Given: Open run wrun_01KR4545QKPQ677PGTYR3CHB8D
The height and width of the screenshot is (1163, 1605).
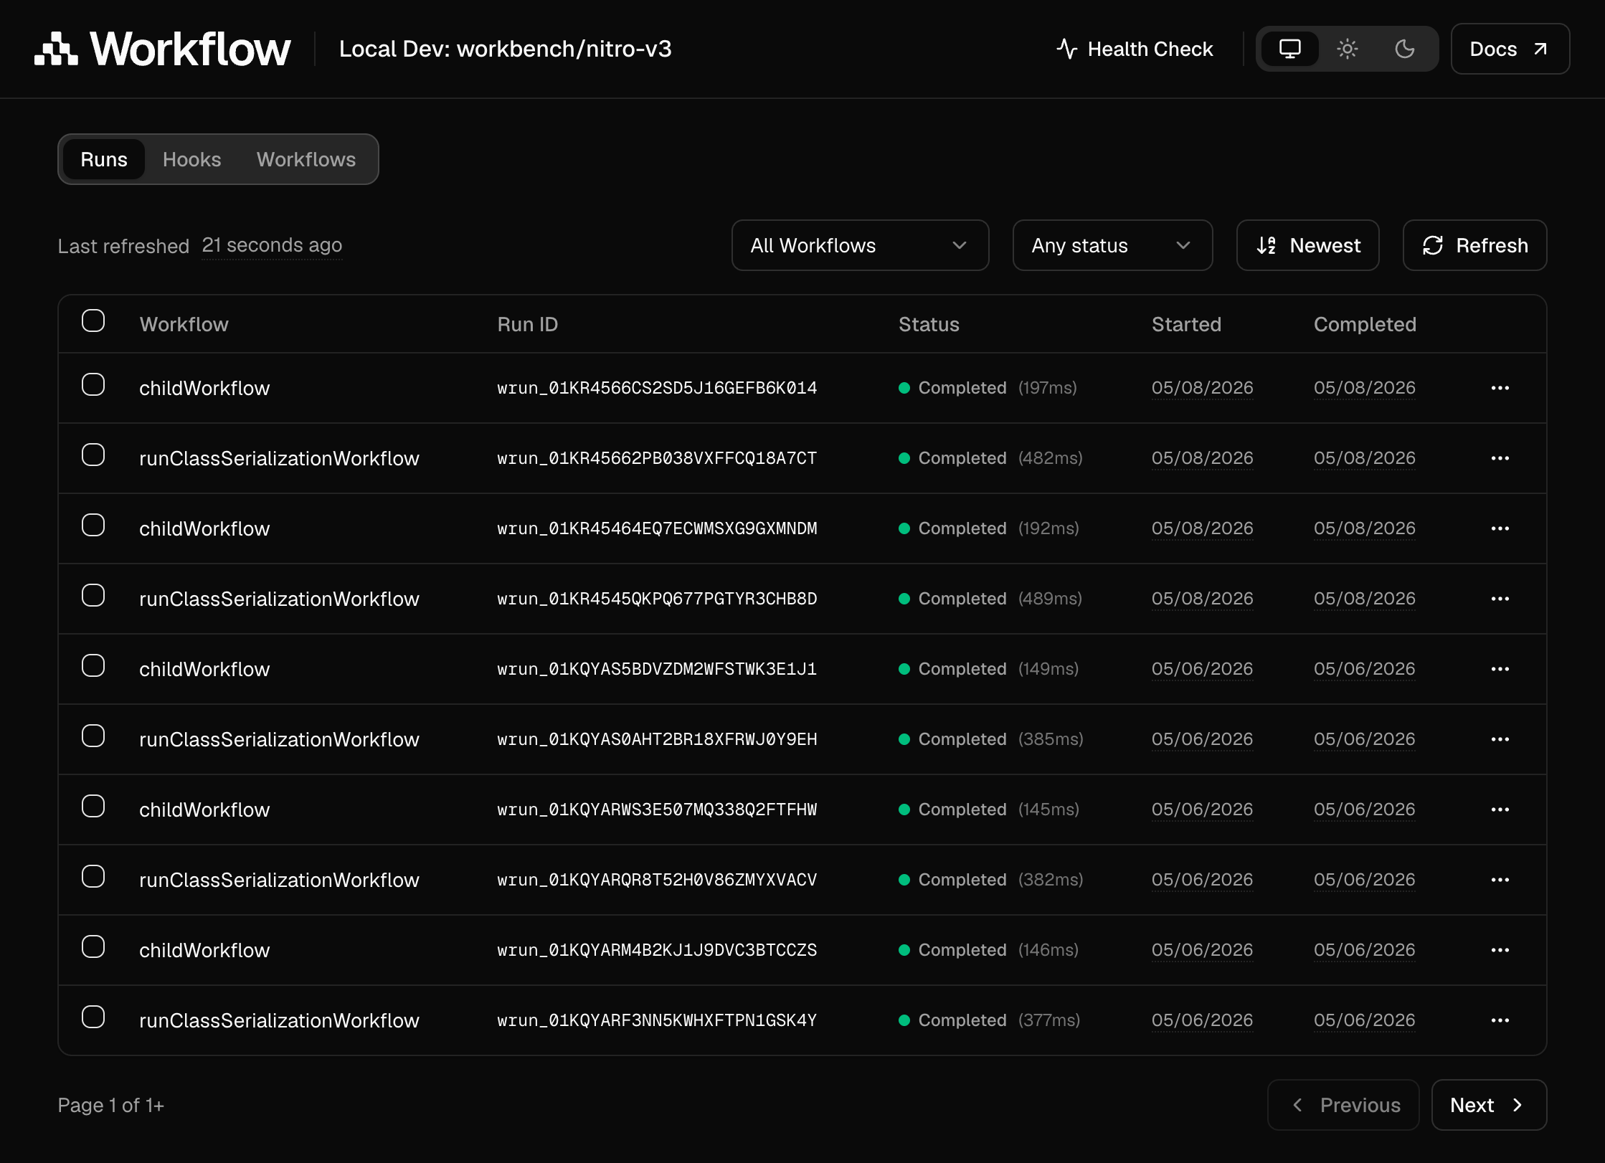Looking at the screenshot, I should coord(657,599).
